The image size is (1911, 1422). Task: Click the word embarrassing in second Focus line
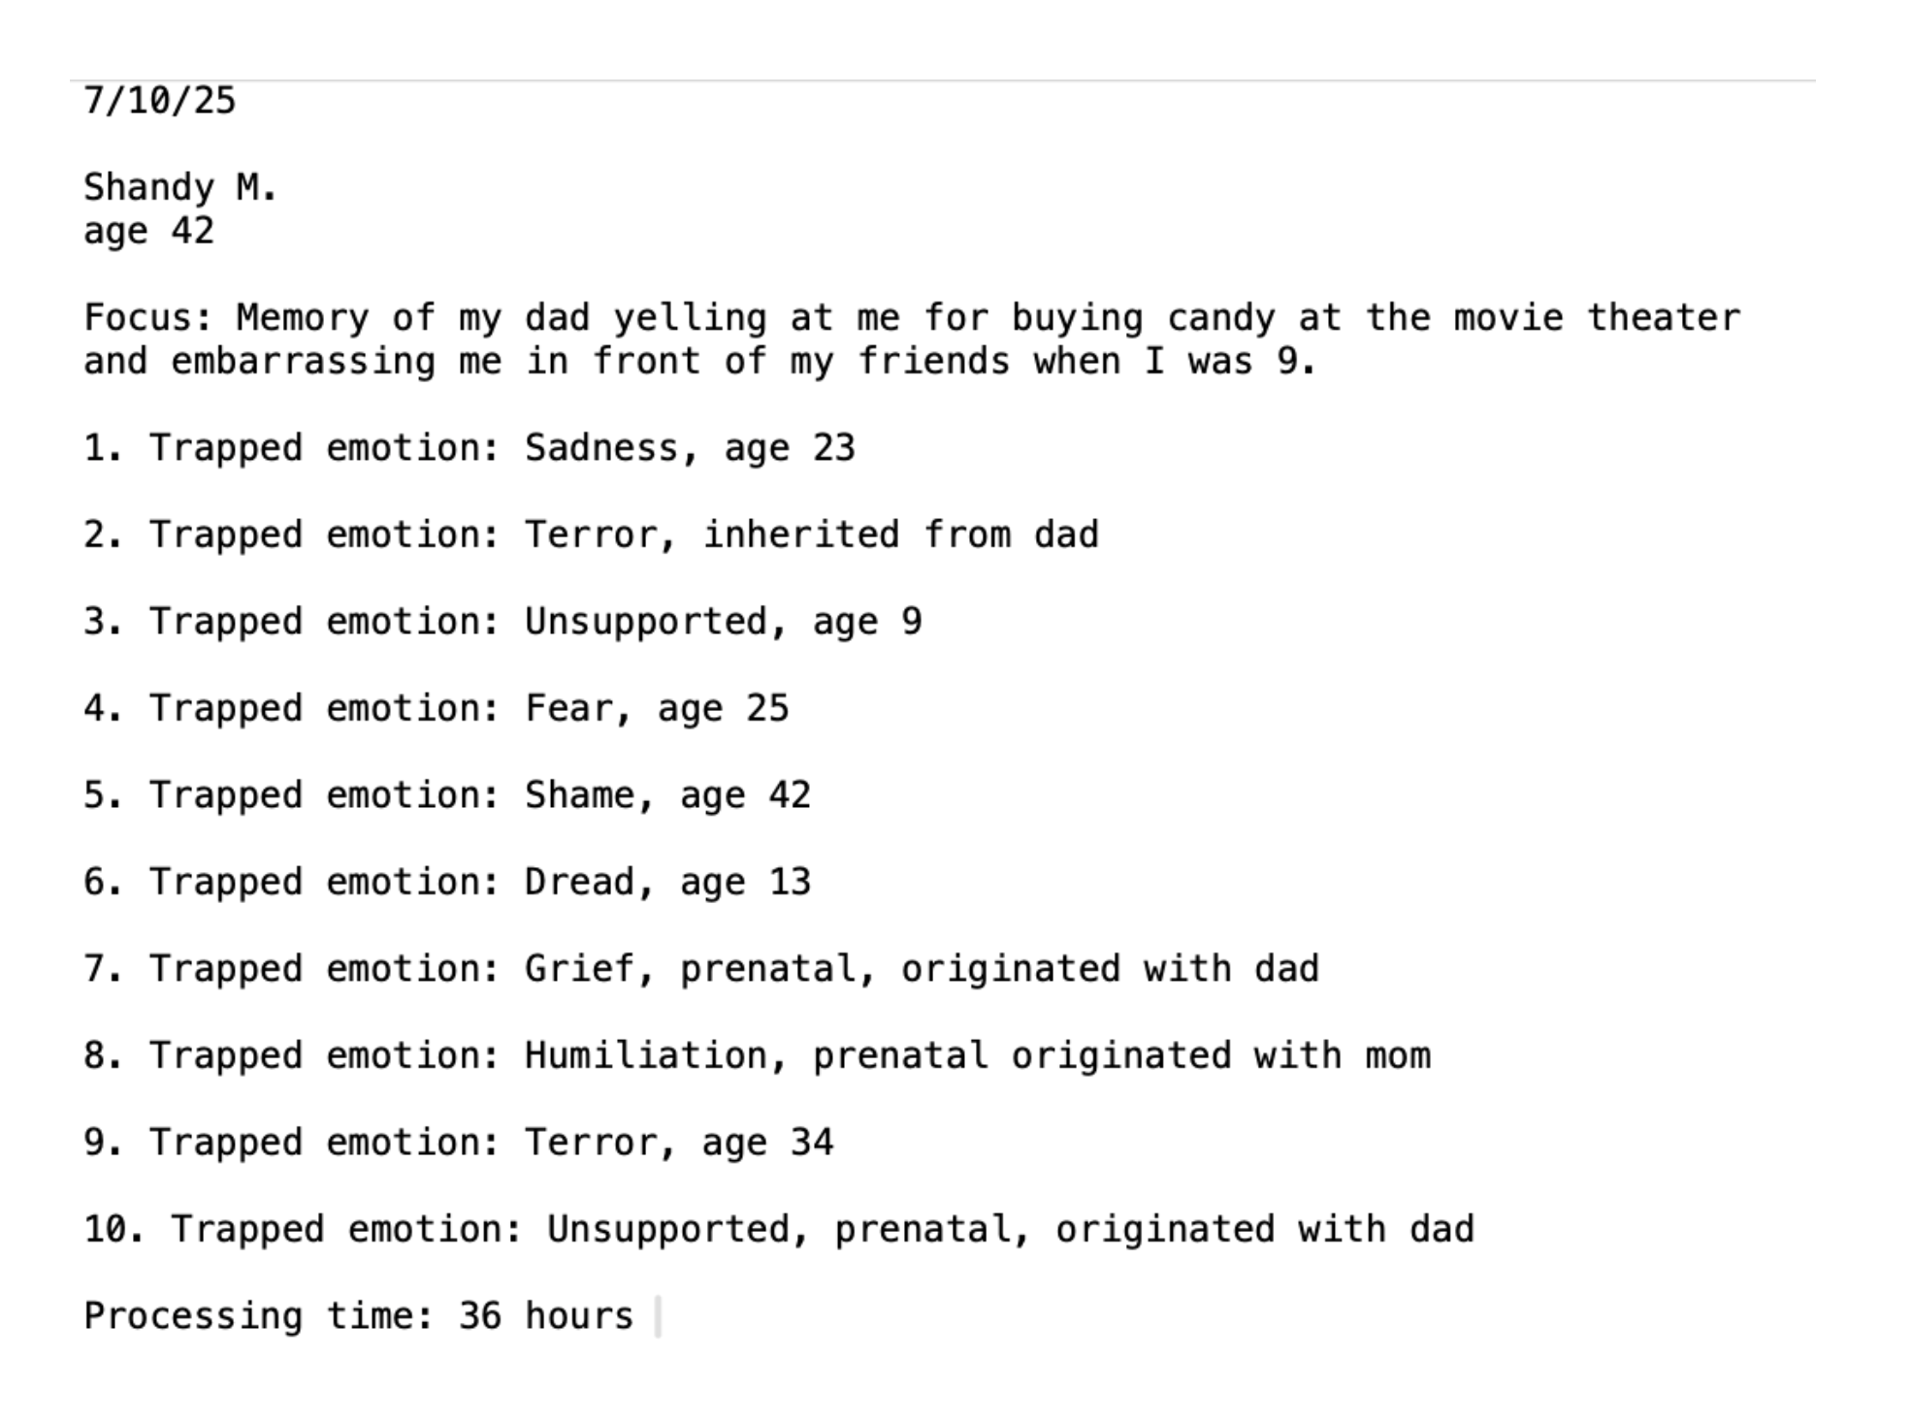[x=303, y=362]
